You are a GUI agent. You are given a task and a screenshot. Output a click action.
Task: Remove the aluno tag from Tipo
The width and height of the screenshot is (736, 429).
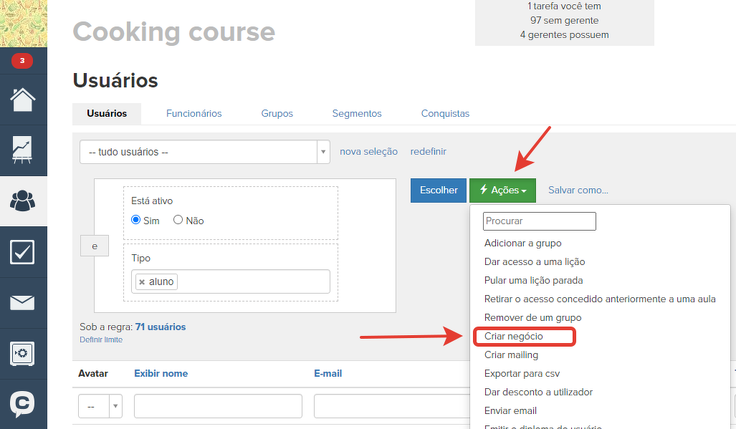click(x=142, y=282)
